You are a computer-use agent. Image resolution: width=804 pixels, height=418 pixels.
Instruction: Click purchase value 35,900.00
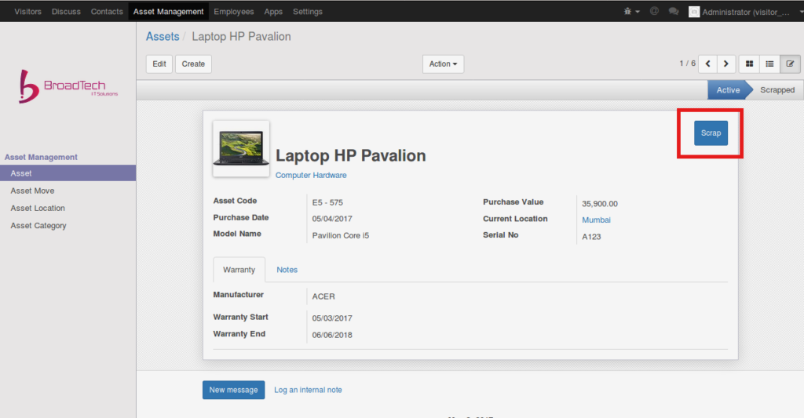599,203
